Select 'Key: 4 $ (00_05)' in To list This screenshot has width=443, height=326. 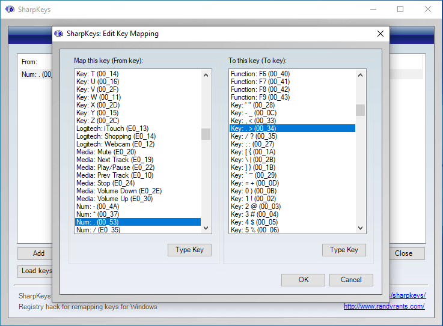coord(292,222)
